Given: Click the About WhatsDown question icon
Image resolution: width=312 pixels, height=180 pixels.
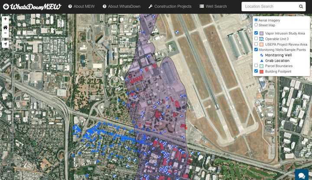Looking at the screenshot, I should (104, 6).
